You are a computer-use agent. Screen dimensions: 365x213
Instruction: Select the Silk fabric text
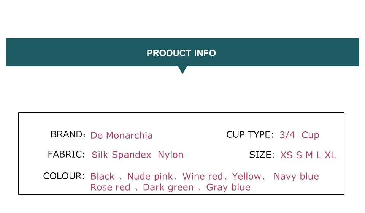100,155
